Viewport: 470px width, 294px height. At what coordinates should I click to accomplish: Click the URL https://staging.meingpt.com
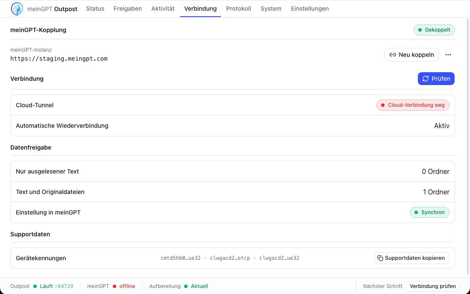coord(59,59)
